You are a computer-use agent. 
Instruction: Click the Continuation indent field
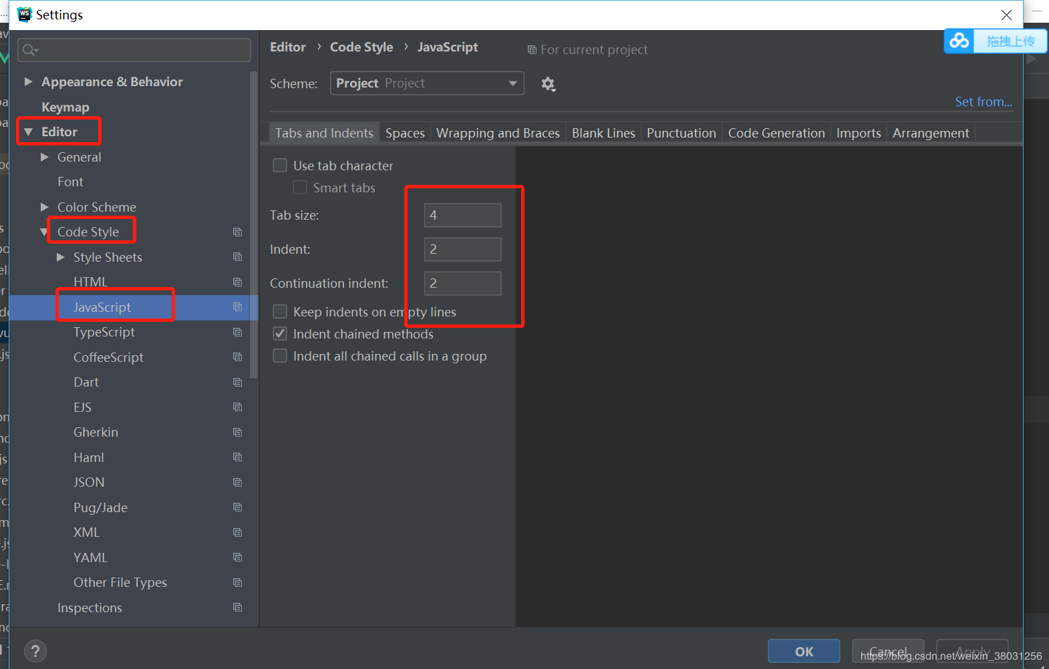coord(462,283)
